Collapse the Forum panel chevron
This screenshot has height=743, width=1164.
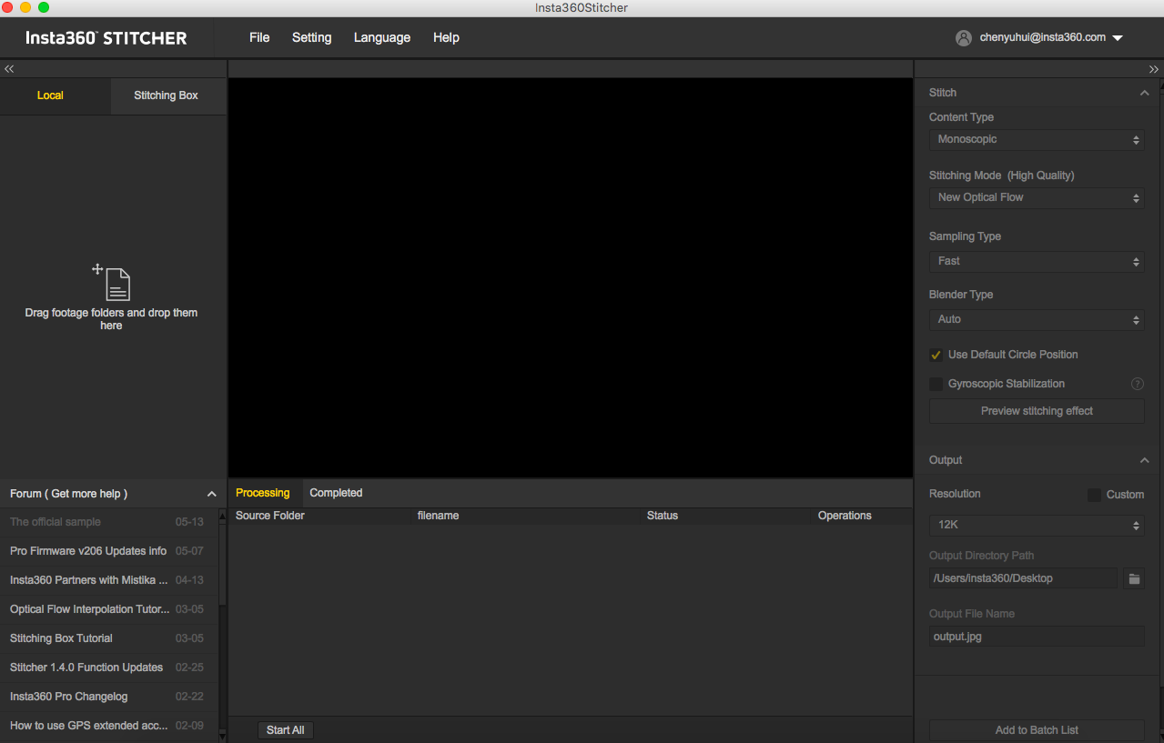pyautogui.click(x=211, y=494)
